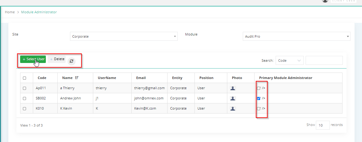Open photo icon for Andrew John
Image resolution: width=362 pixels, height=142 pixels.
(233, 98)
